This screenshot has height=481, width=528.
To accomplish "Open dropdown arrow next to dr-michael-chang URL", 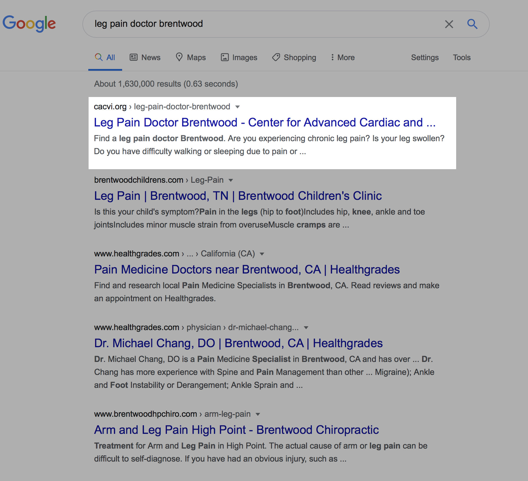I will tap(306, 328).
